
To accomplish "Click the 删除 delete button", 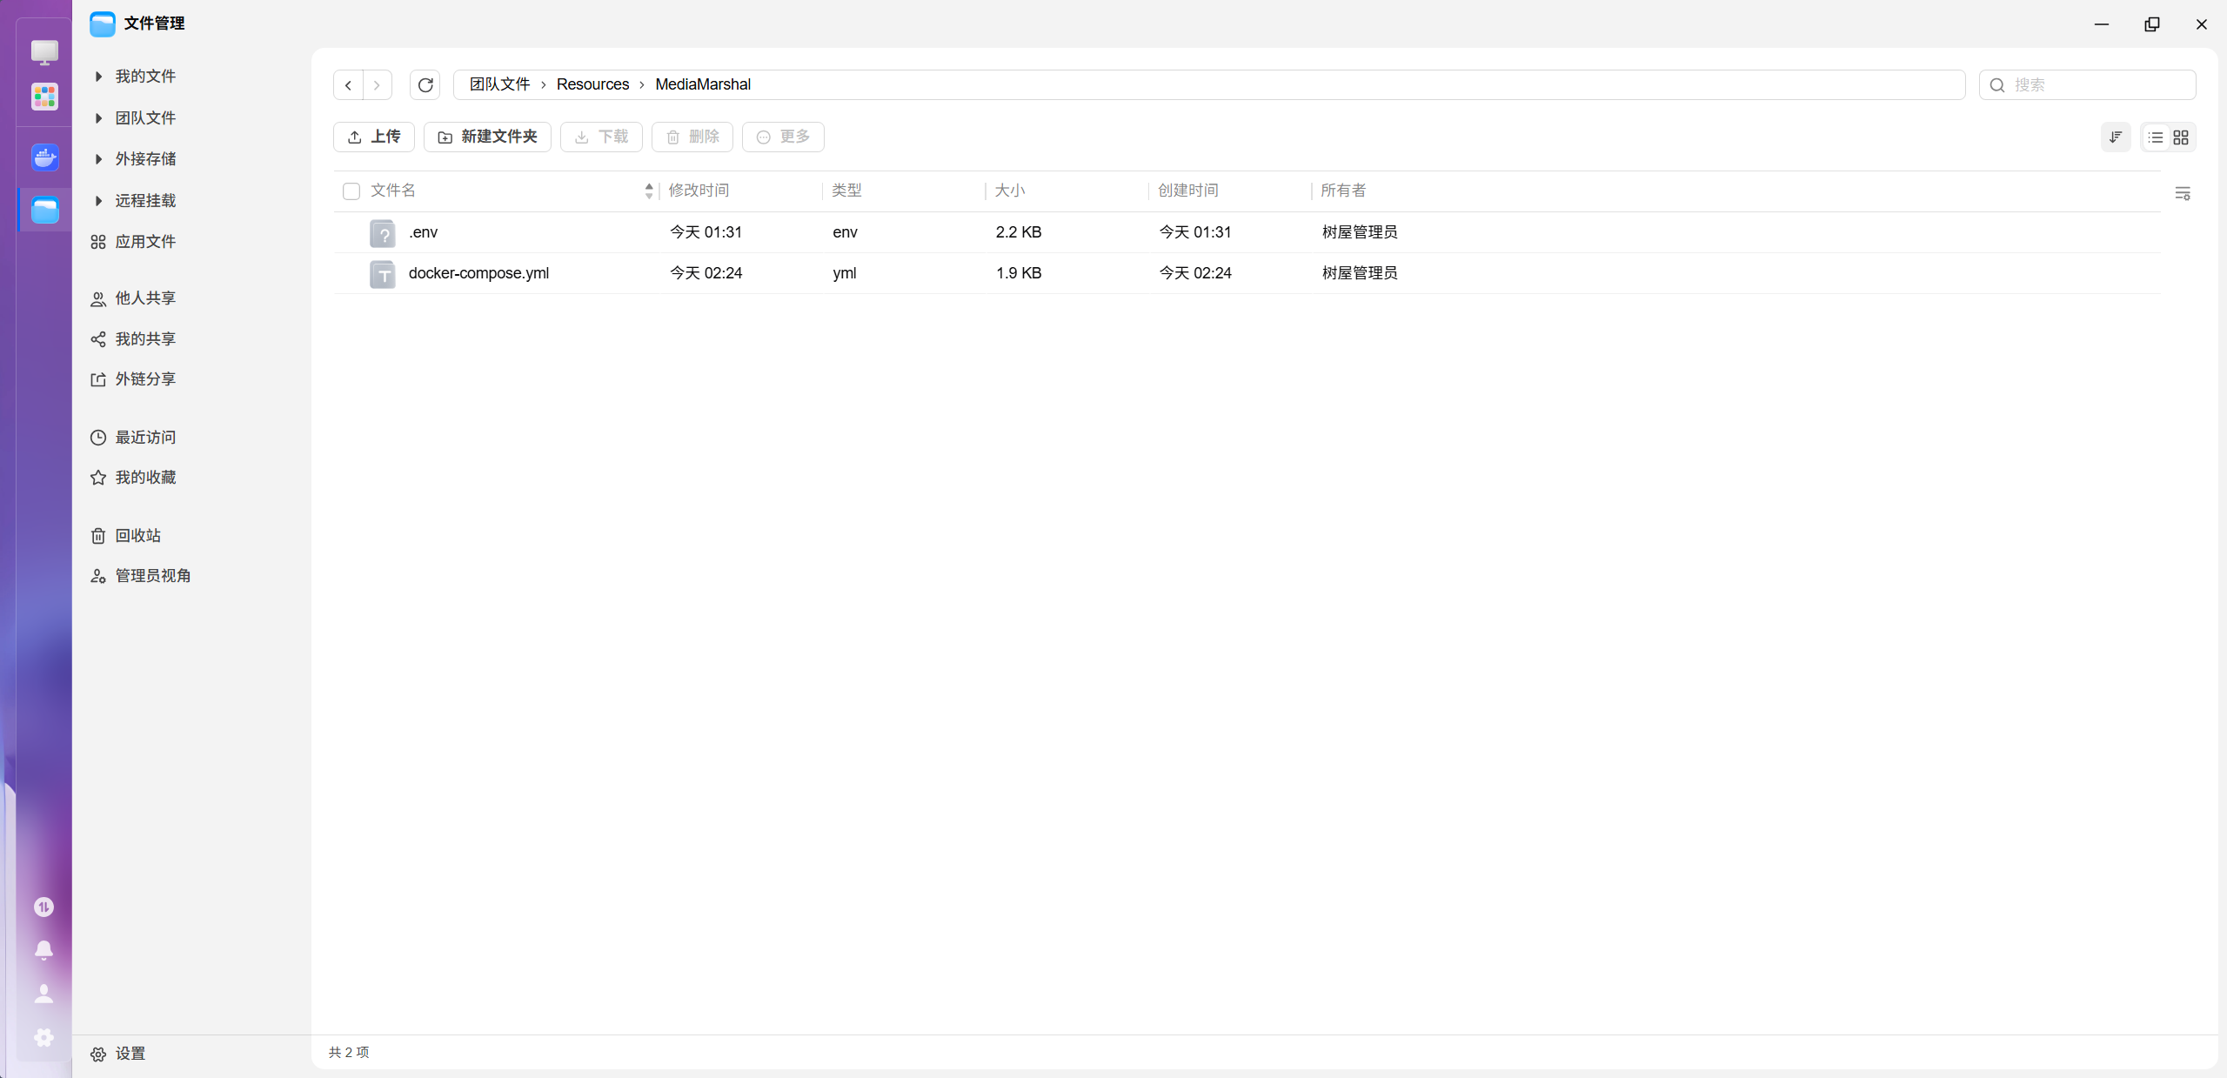I will (692, 137).
